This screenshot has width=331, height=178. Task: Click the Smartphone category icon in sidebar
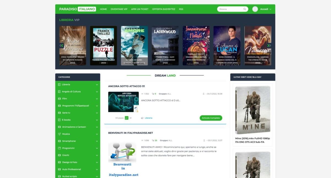coord(59,141)
